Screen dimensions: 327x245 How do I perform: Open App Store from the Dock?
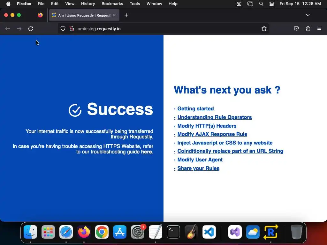pyautogui.click(x=120, y=232)
